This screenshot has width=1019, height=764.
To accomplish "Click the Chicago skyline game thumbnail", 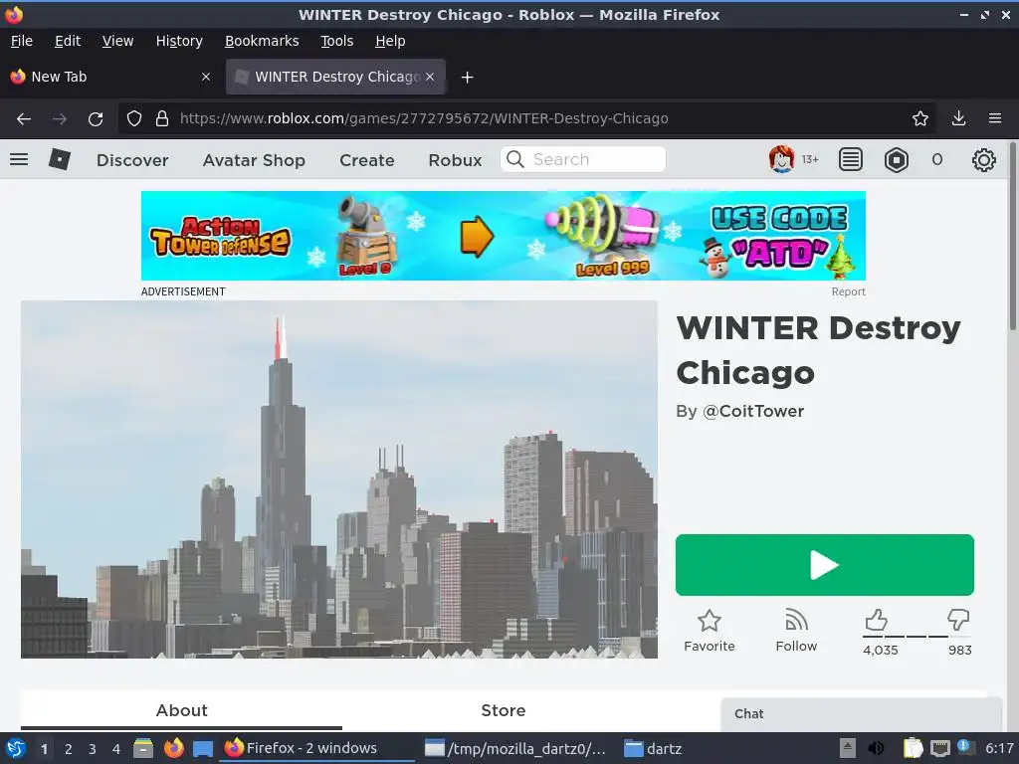I will point(339,479).
